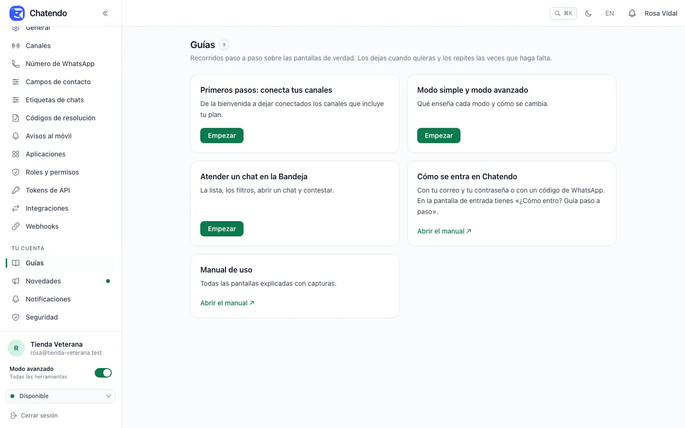Click the sliders icon for Campos de contacto

[x=16, y=82]
